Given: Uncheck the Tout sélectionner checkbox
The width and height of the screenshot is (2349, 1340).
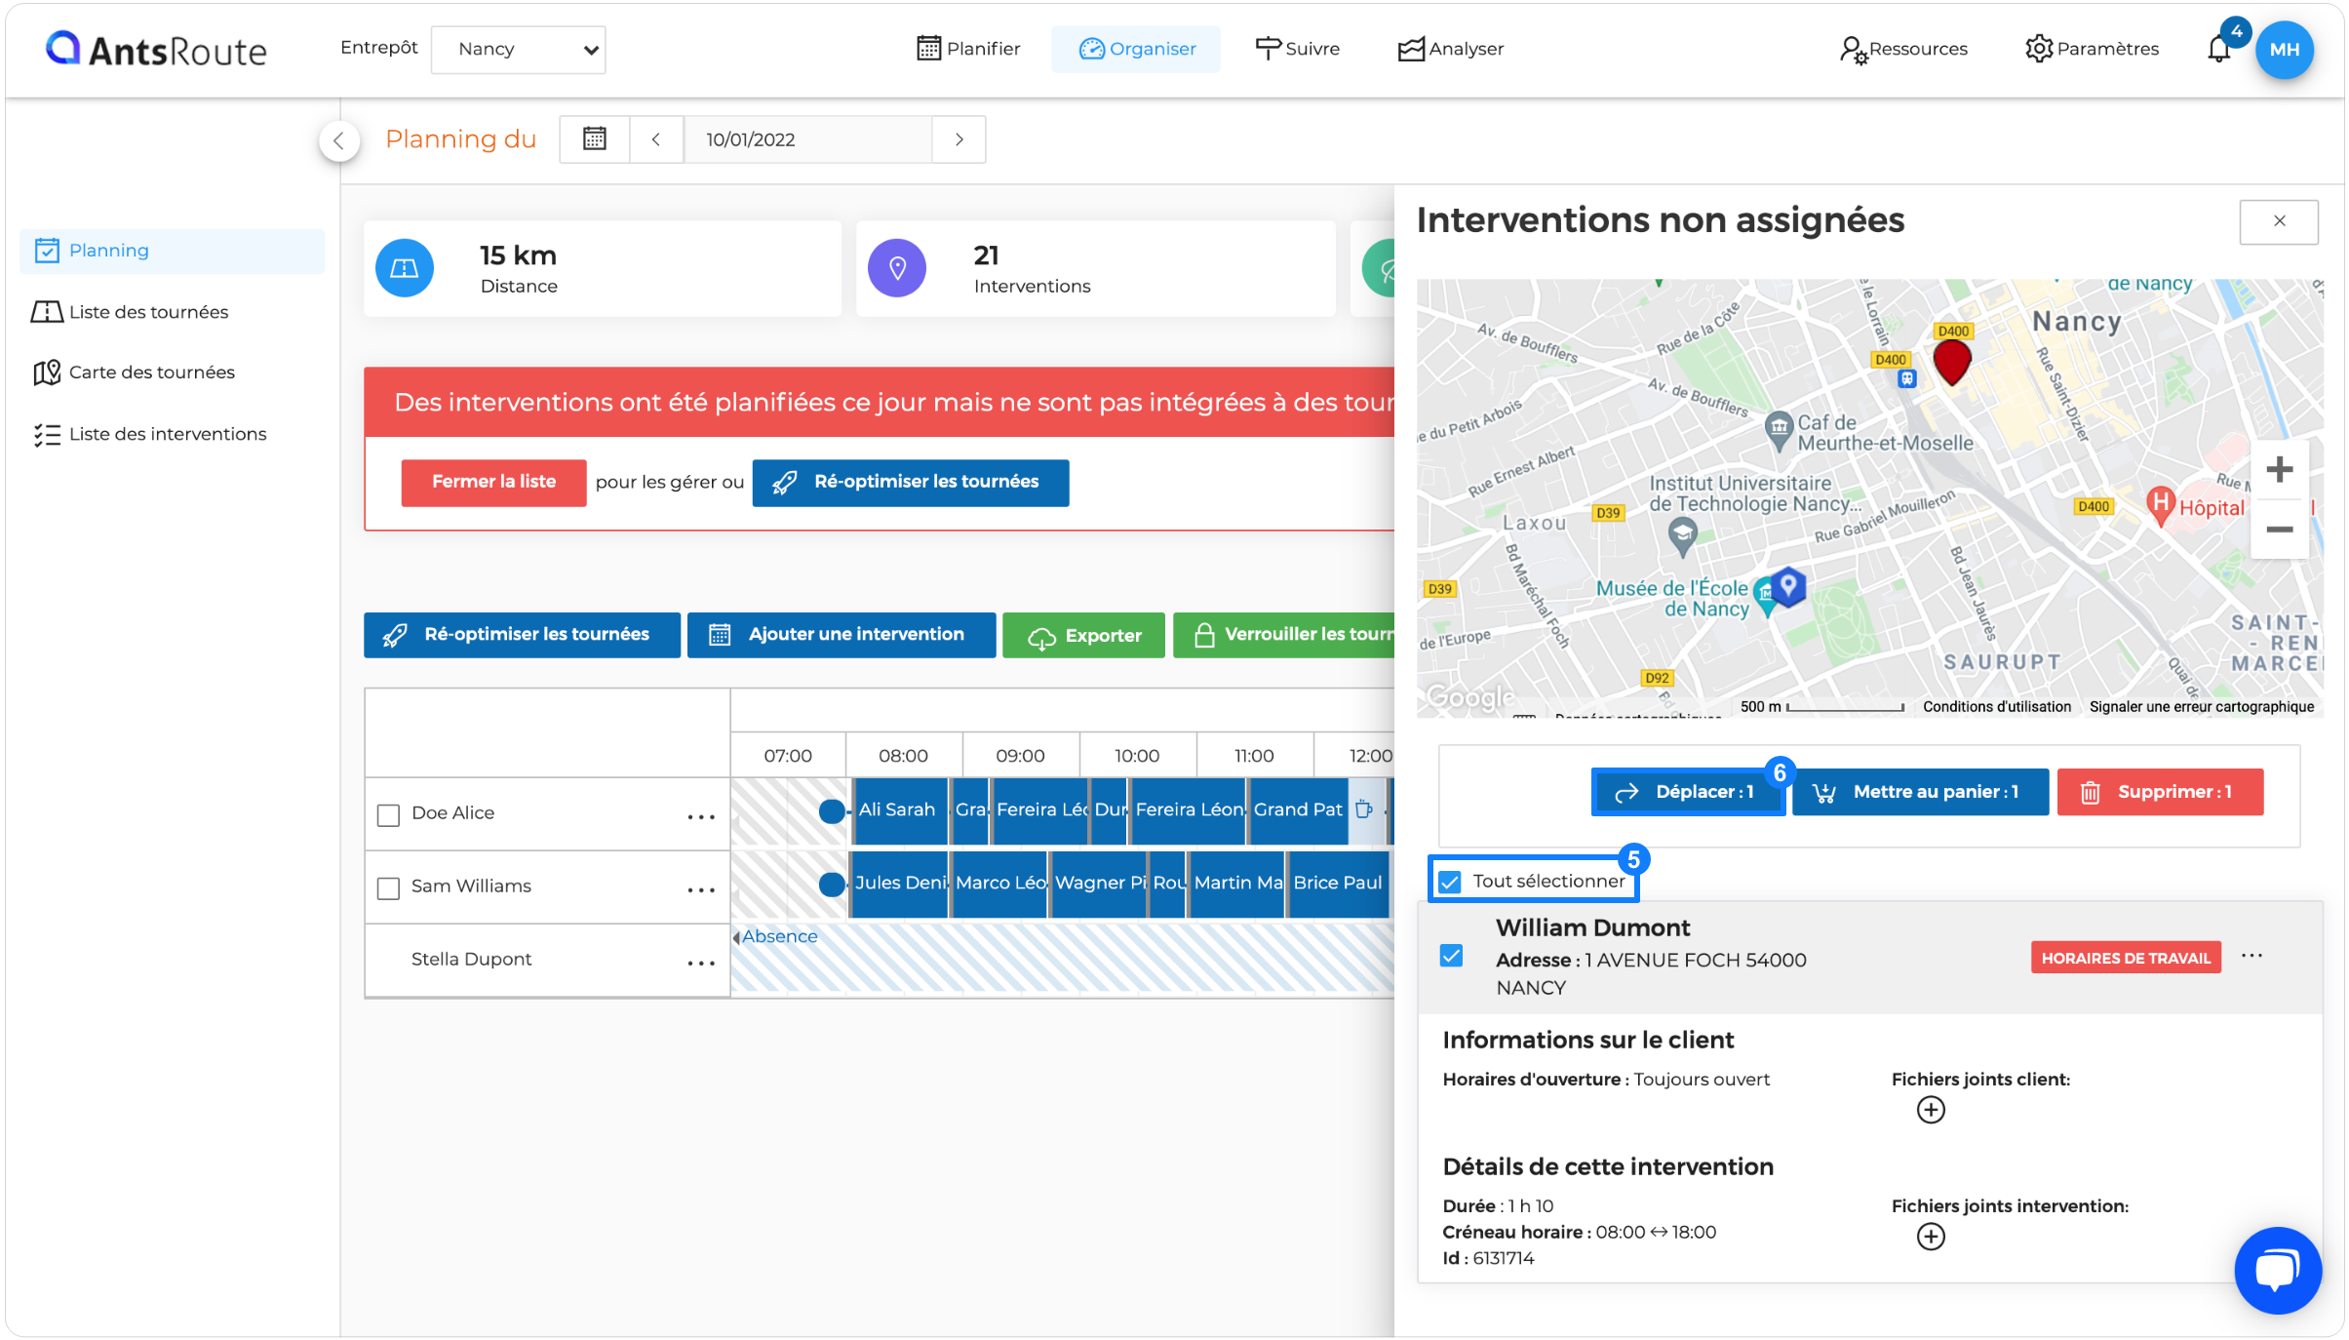Looking at the screenshot, I should pyautogui.click(x=1450, y=882).
